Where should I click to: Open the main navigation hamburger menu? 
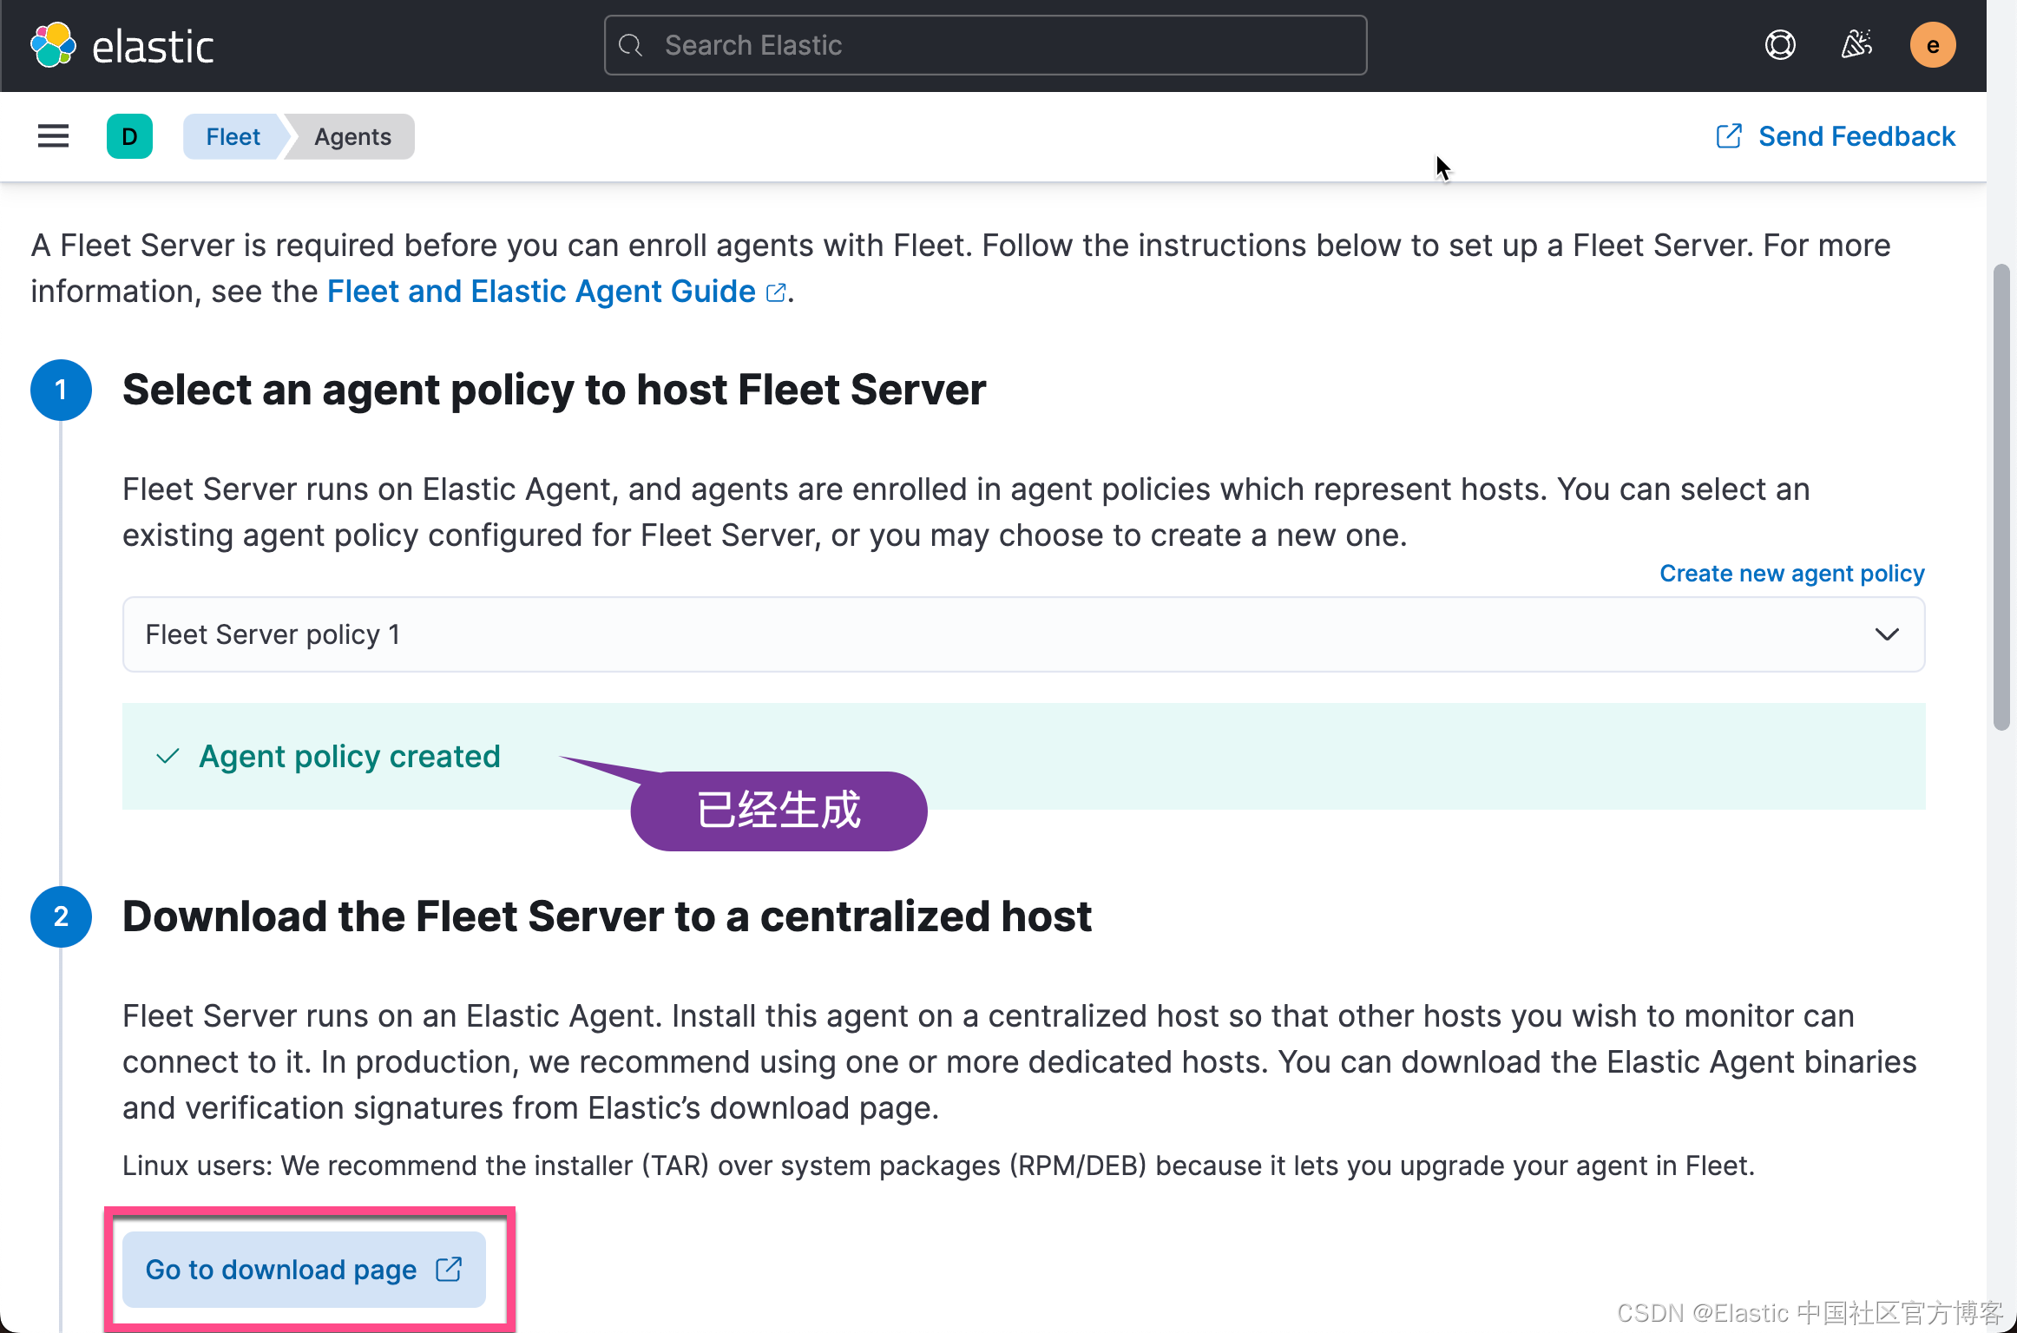tap(52, 135)
